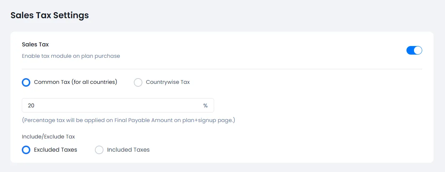Click blank space in the settings card

click(321, 136)
